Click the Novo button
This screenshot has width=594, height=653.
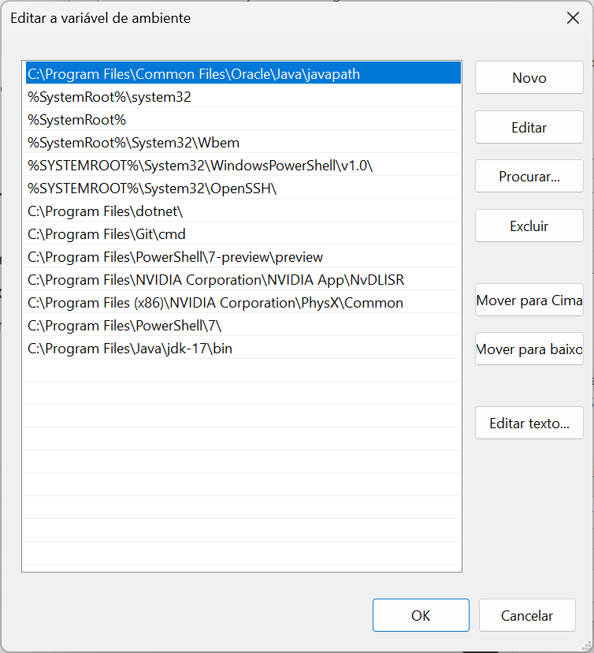coord(529,78)
